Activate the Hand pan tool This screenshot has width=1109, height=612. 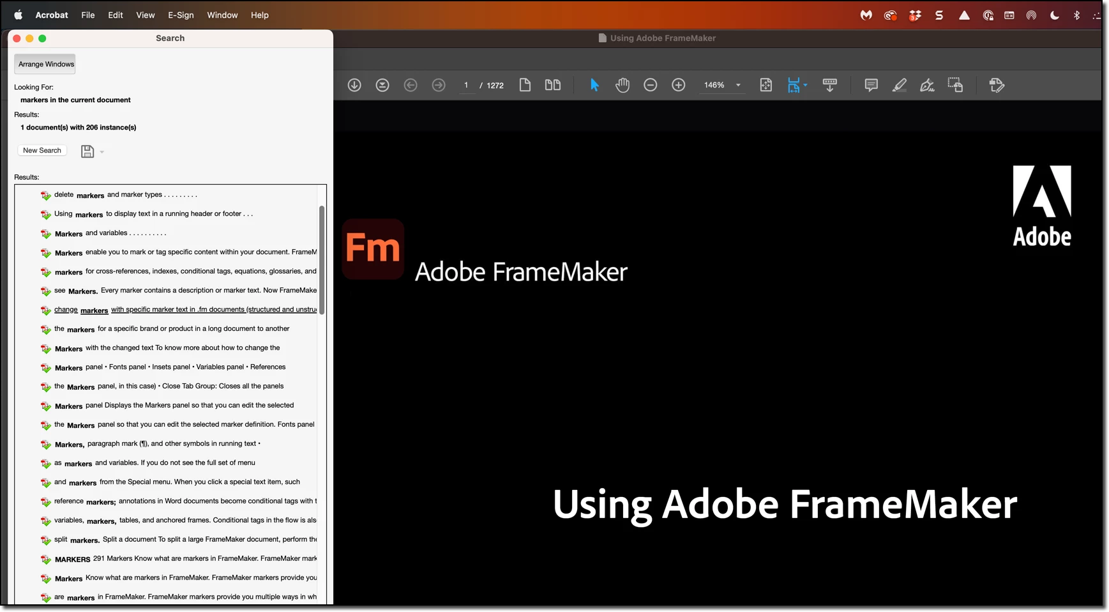pos(622,85)
